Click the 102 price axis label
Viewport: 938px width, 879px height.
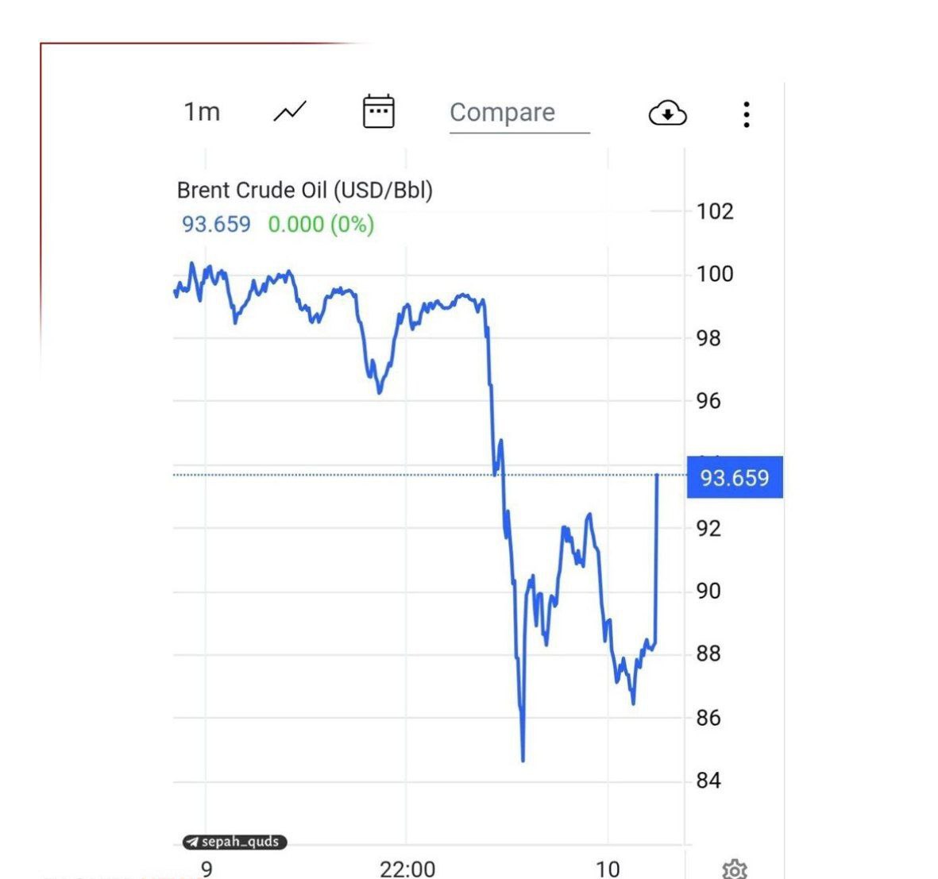pos(715,211)
